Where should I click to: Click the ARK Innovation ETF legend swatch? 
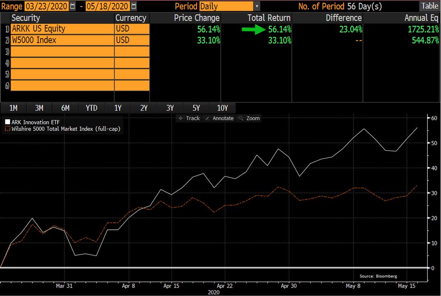pyautogui.click(x=7, y=122)
